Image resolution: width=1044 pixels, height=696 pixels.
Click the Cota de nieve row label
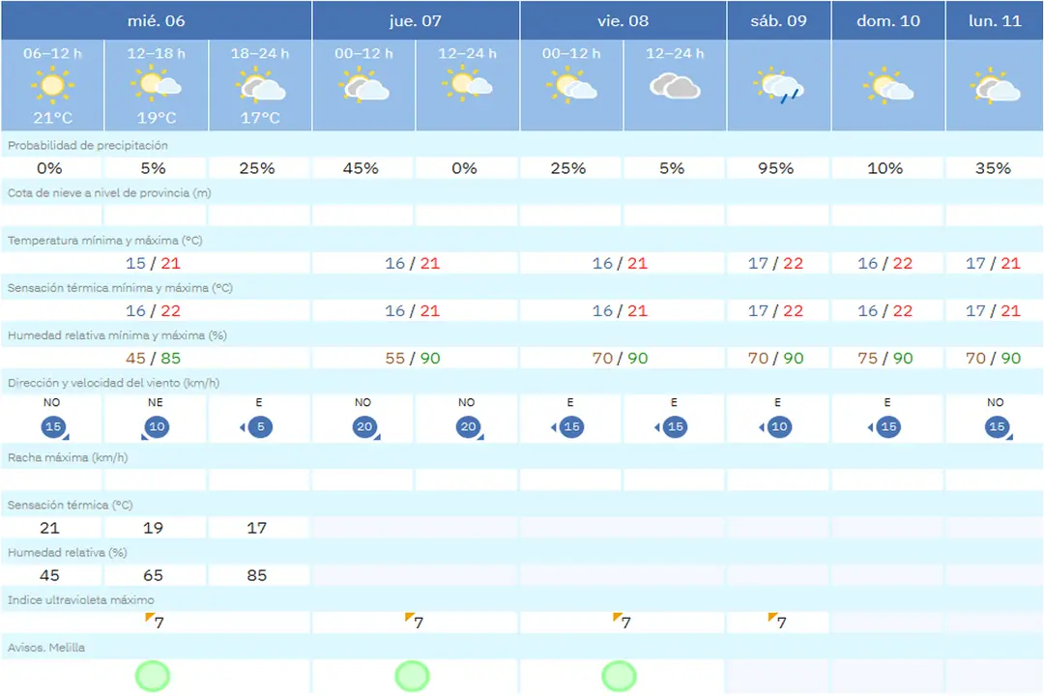pyautogui.click(x=109, y=193)
